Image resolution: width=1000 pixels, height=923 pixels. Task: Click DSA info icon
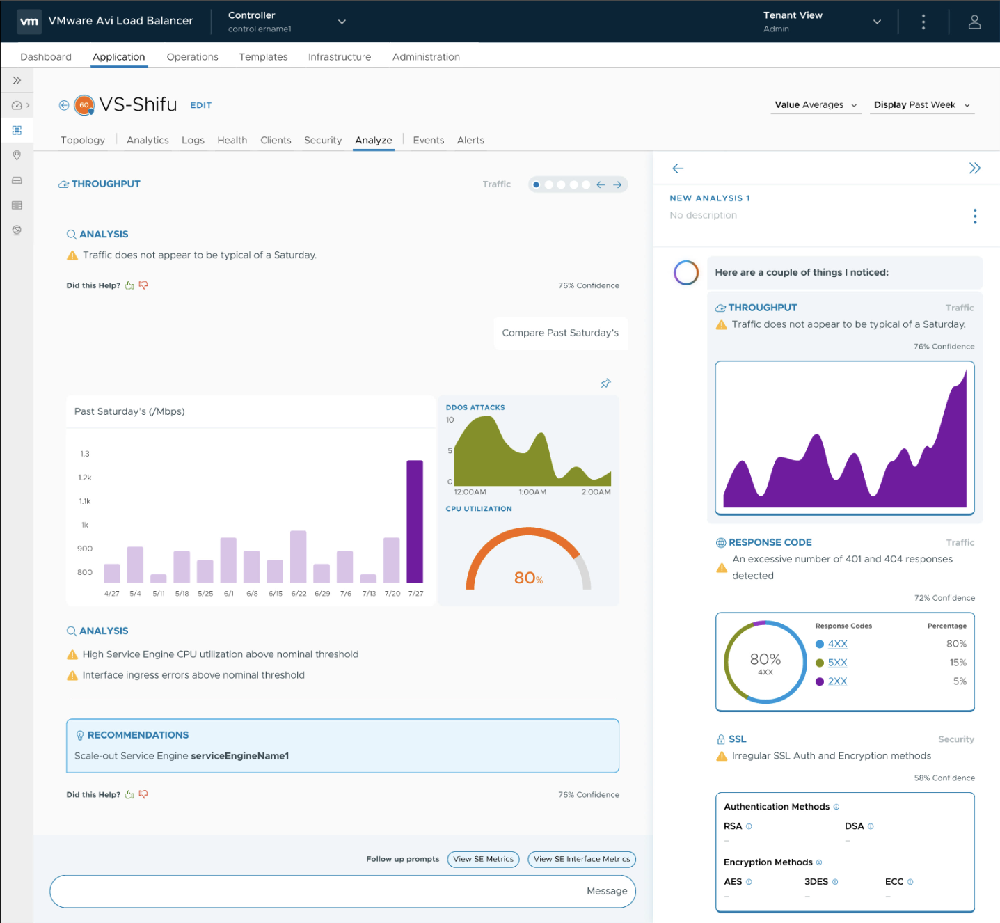pyautogui.click(x=871, y=826)
